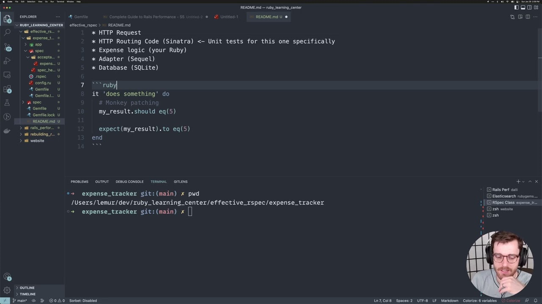
Task: Open the Explorer view in activity bar
Action: click(7, 19)
